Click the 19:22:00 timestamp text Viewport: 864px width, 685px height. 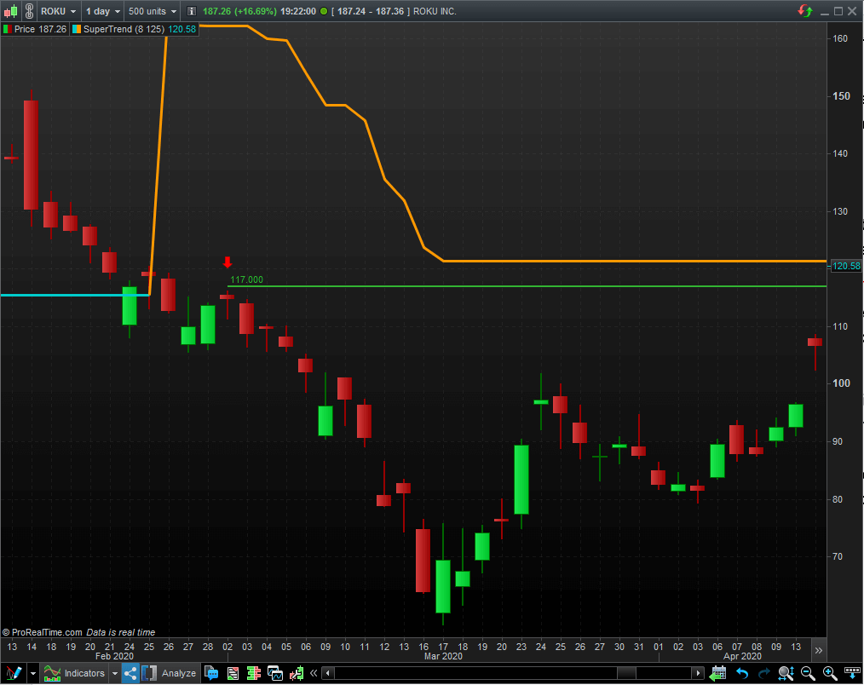298,11
